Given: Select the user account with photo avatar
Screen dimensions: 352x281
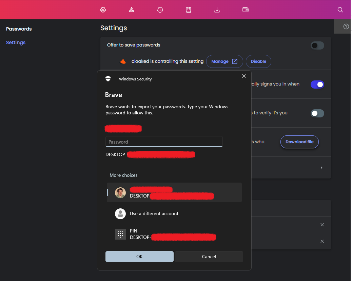Looking at the screenshot, I should click(x=174, y=192).
